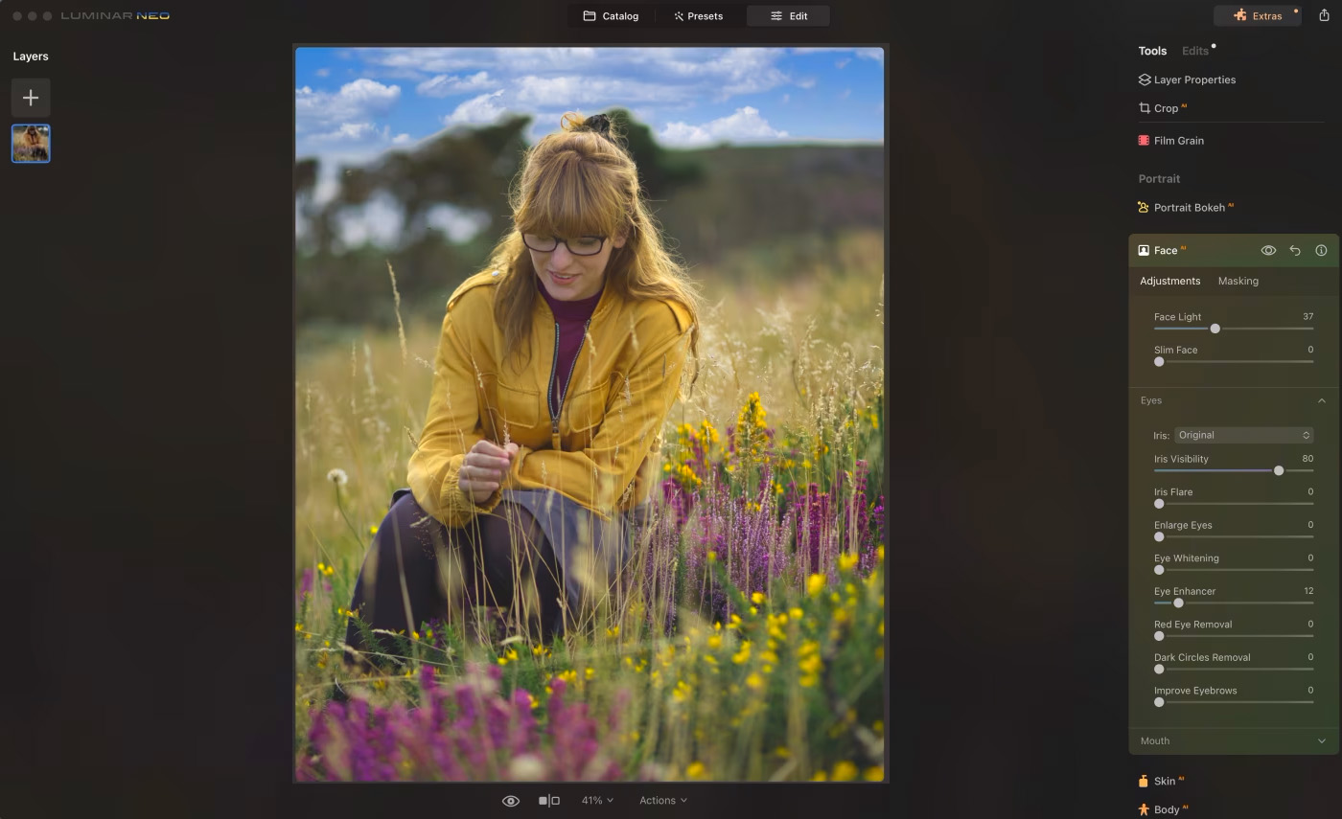Open the Portrait Bokeh tool
1342x819 pixels.
point(1189,208)
